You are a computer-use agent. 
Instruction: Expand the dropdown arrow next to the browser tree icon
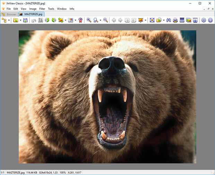point(9,20)
